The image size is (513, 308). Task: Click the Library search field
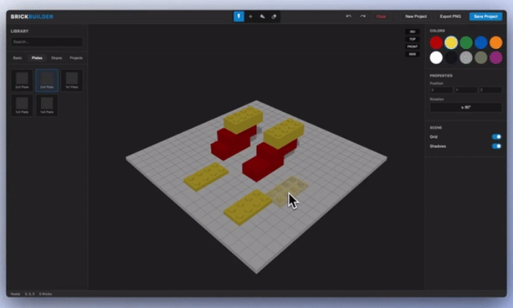tap(46, 42)
